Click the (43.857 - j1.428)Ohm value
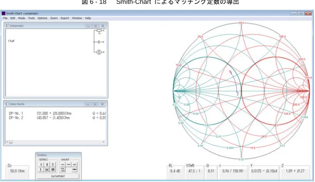Screen dimensions: 315x182 click(x=53, y=118)
